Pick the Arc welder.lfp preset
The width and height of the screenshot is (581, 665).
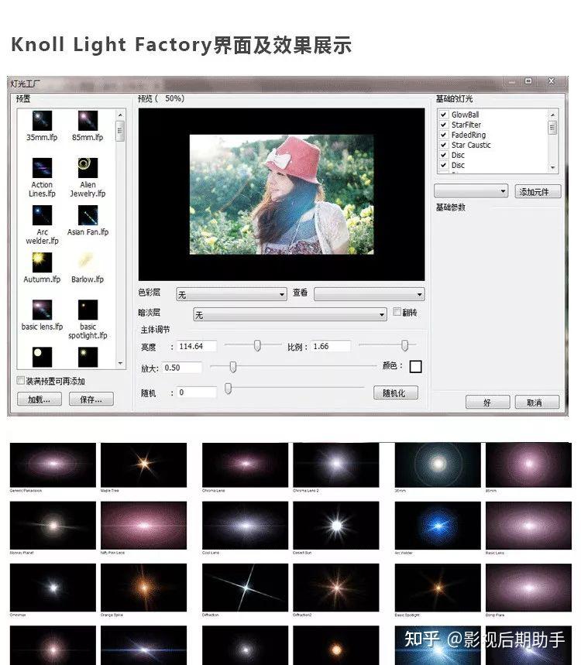tap(42, 215)
